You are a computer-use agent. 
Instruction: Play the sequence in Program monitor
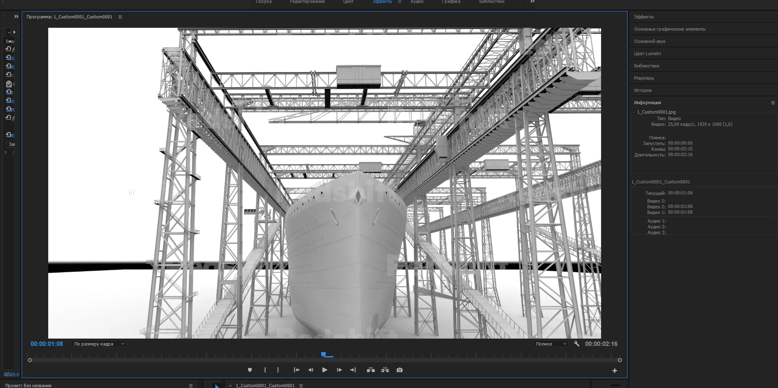click(324, 370)
